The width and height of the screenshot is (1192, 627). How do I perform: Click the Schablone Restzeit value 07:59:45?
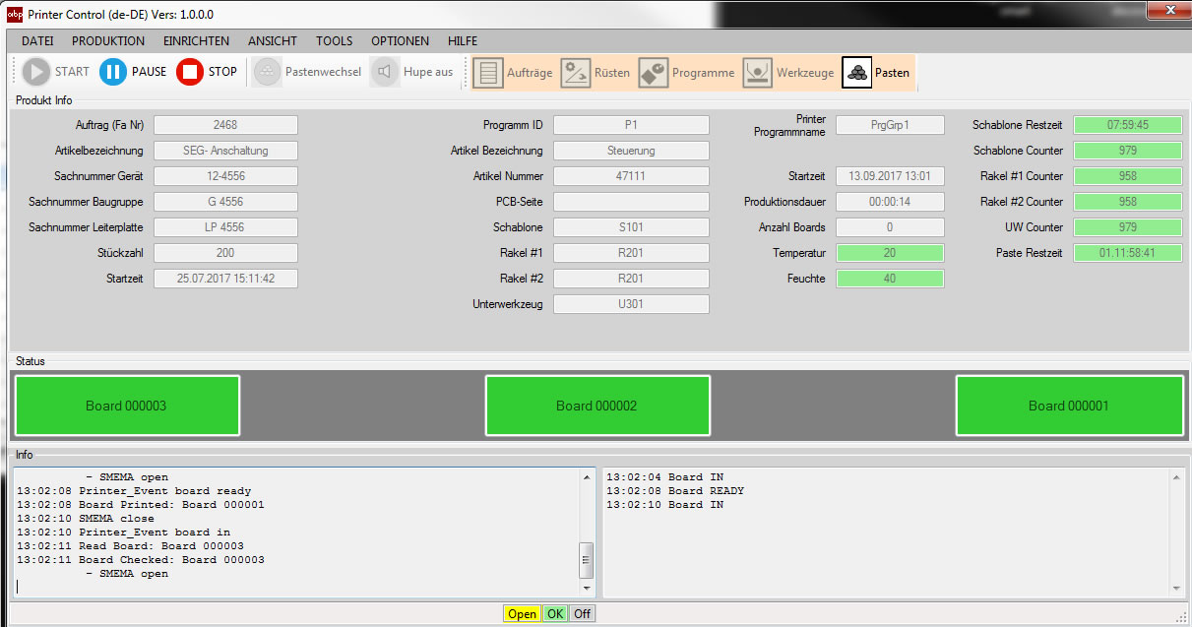[x=1128, y=125]
